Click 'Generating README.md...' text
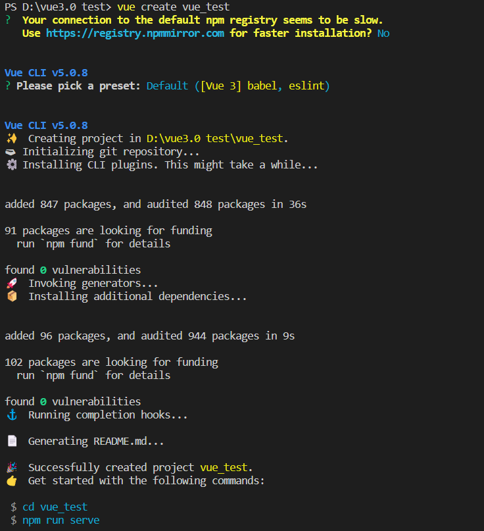The image size is (484, 531). [x=96, y=442]
